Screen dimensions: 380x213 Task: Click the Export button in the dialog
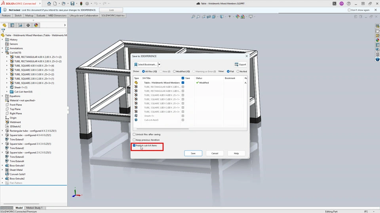point(240,65)
